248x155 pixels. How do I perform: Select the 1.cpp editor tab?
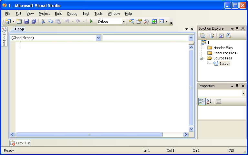[x=19, y=29]
